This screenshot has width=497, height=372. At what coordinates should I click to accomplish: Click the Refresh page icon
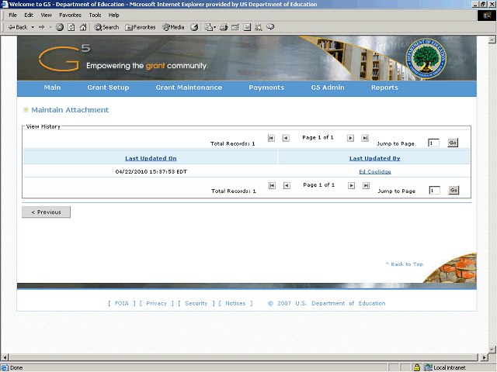[71, 27]
